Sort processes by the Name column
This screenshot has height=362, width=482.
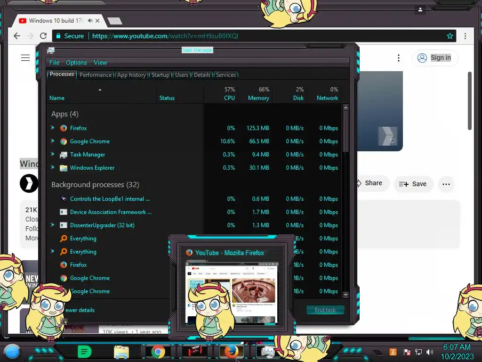(101, 94)
